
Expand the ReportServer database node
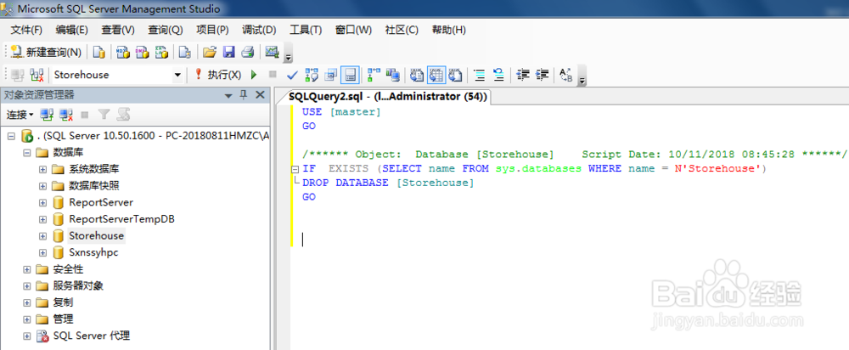coord(42,203)
